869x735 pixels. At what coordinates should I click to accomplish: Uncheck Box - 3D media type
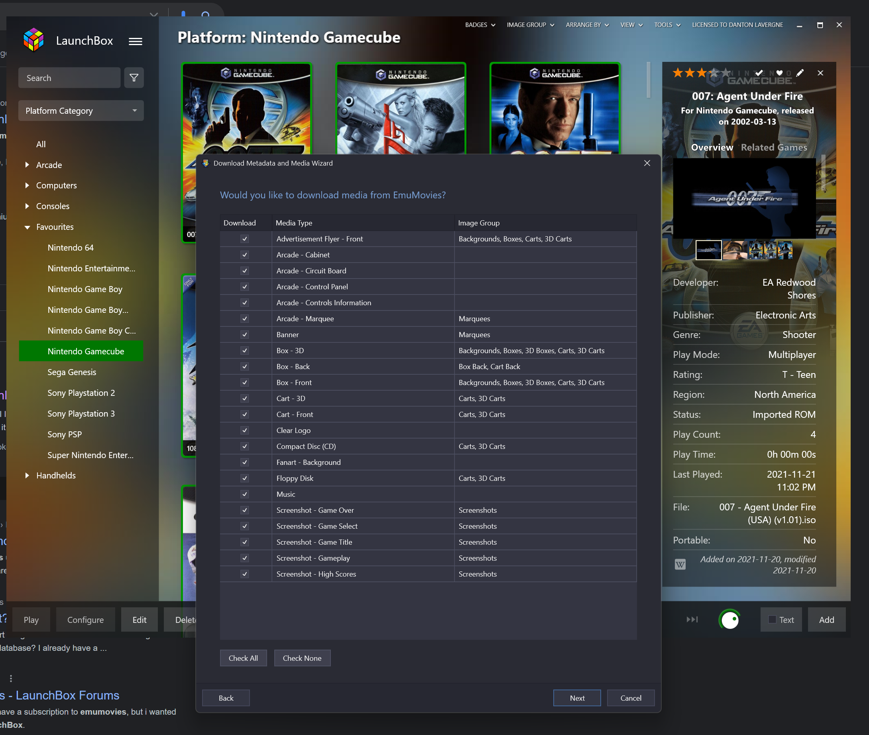[245, 351]
